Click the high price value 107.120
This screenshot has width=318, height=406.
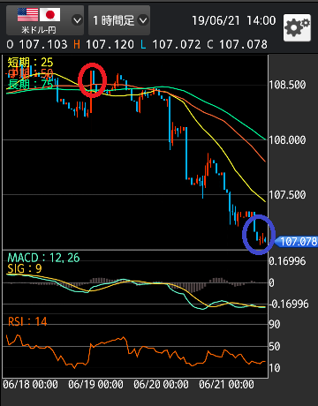coord(110,45)
